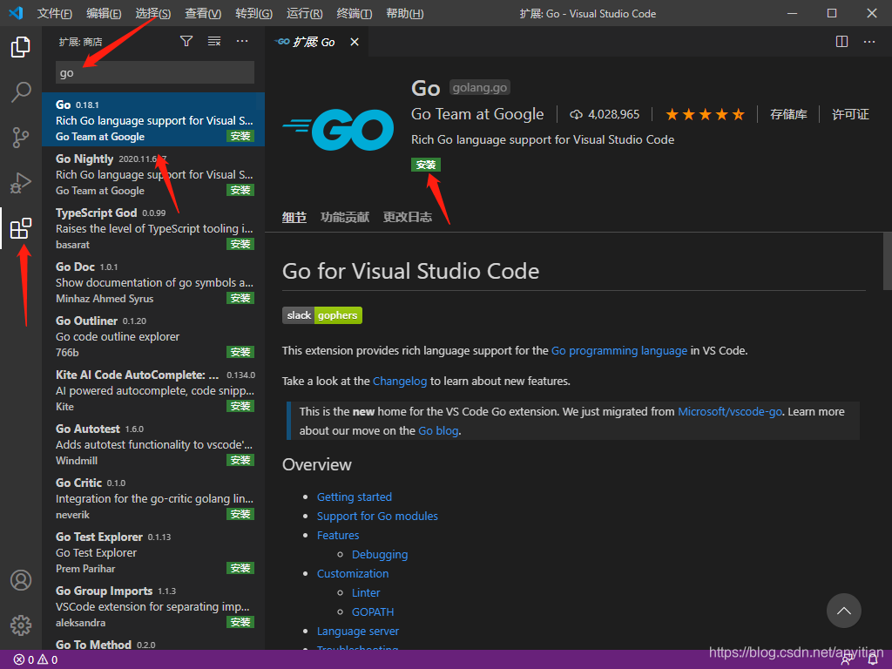Follow the Linter link
The image size is (892, 669).
[366, 593]
